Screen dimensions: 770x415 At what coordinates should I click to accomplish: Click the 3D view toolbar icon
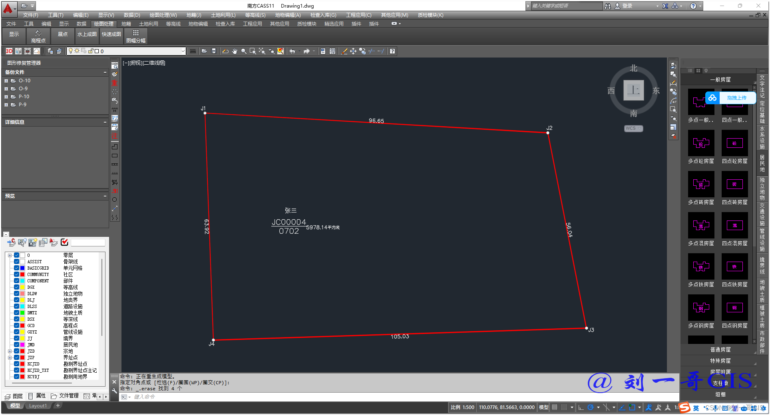point(9,51)
